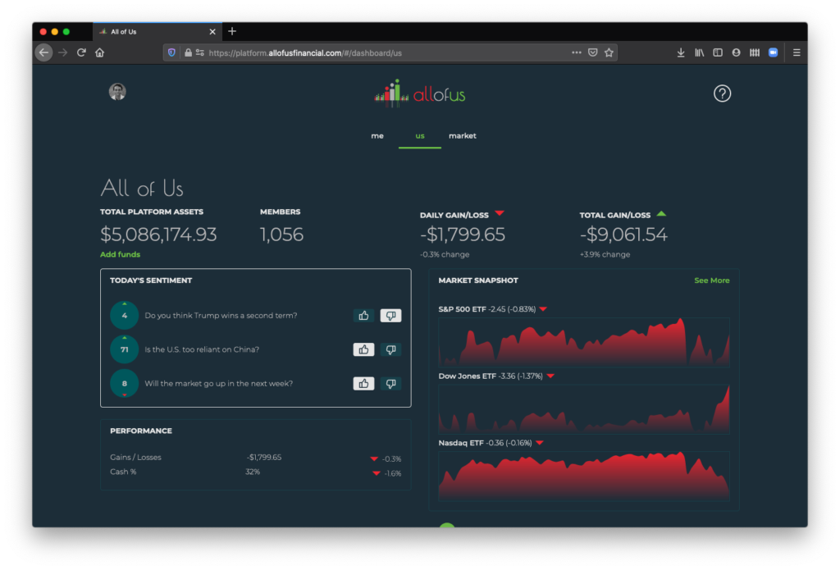
Task: Thumbs up on Trump second term question
Action: click(363, 316)
